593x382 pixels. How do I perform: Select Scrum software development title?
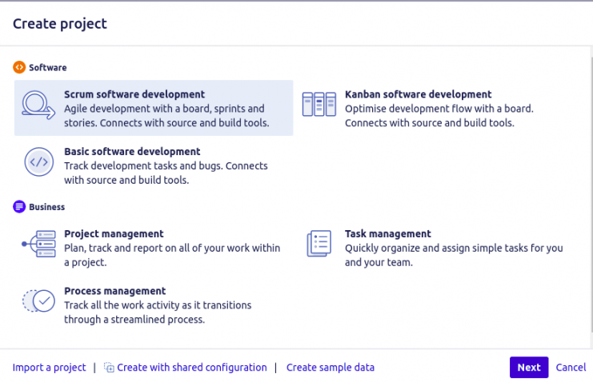[134, 94]
